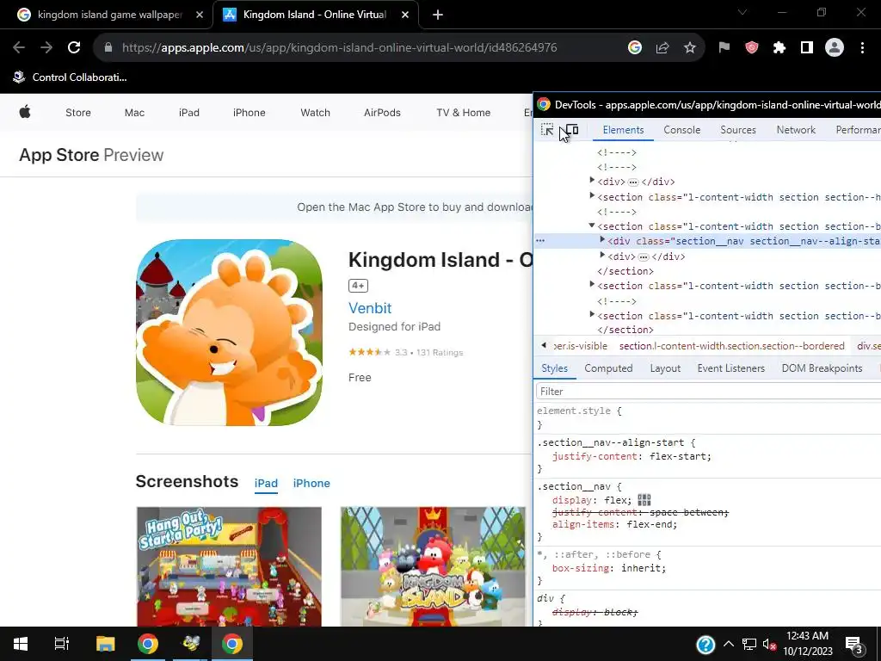
Task: Toggle the device toolbar icon in DevTools
Action: pos(572,130)
